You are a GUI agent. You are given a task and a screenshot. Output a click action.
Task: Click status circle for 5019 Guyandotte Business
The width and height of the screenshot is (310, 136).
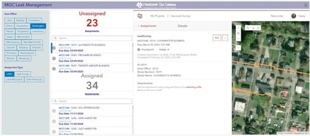54,48
